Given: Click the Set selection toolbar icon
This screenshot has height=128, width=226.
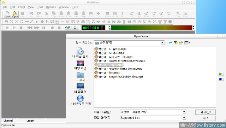Looking at the screenshot, I should click(123, 14).
